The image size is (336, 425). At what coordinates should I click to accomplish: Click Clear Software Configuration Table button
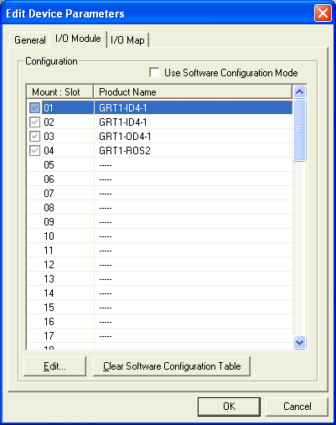tap(172, 366)
